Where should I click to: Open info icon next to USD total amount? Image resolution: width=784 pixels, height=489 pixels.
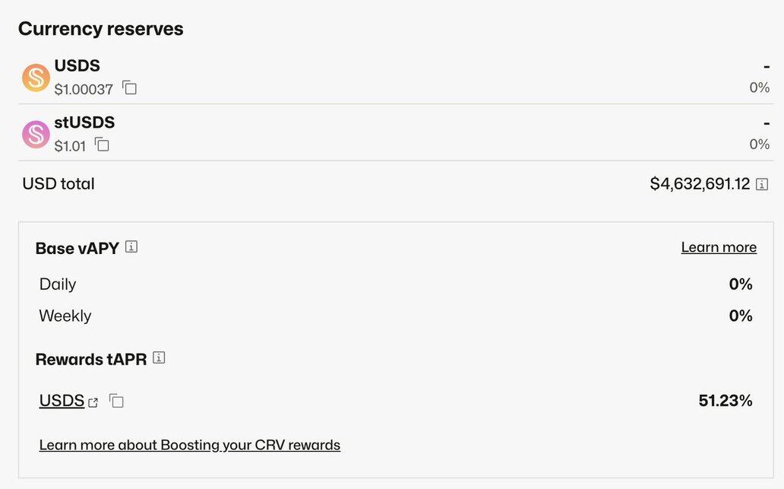762,184
